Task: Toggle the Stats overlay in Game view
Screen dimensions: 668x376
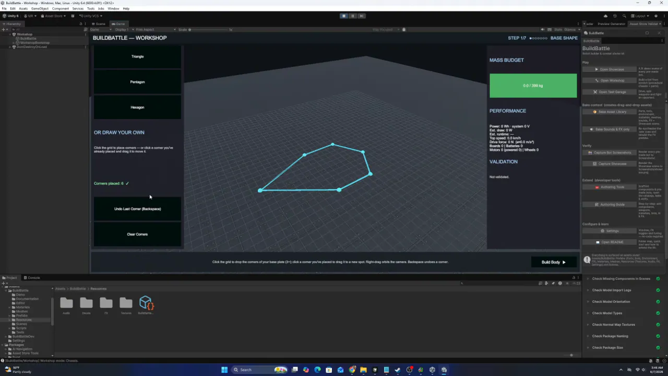Action: [558, 29]
